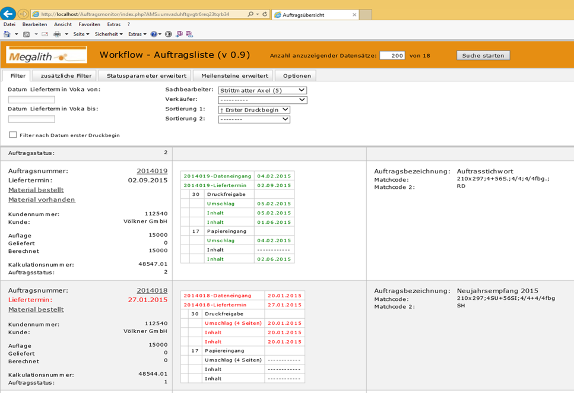Click the Anzahl anzuzeigender Datensätze input field
This screenshot has height=393, width=574.
coord(392,55)
